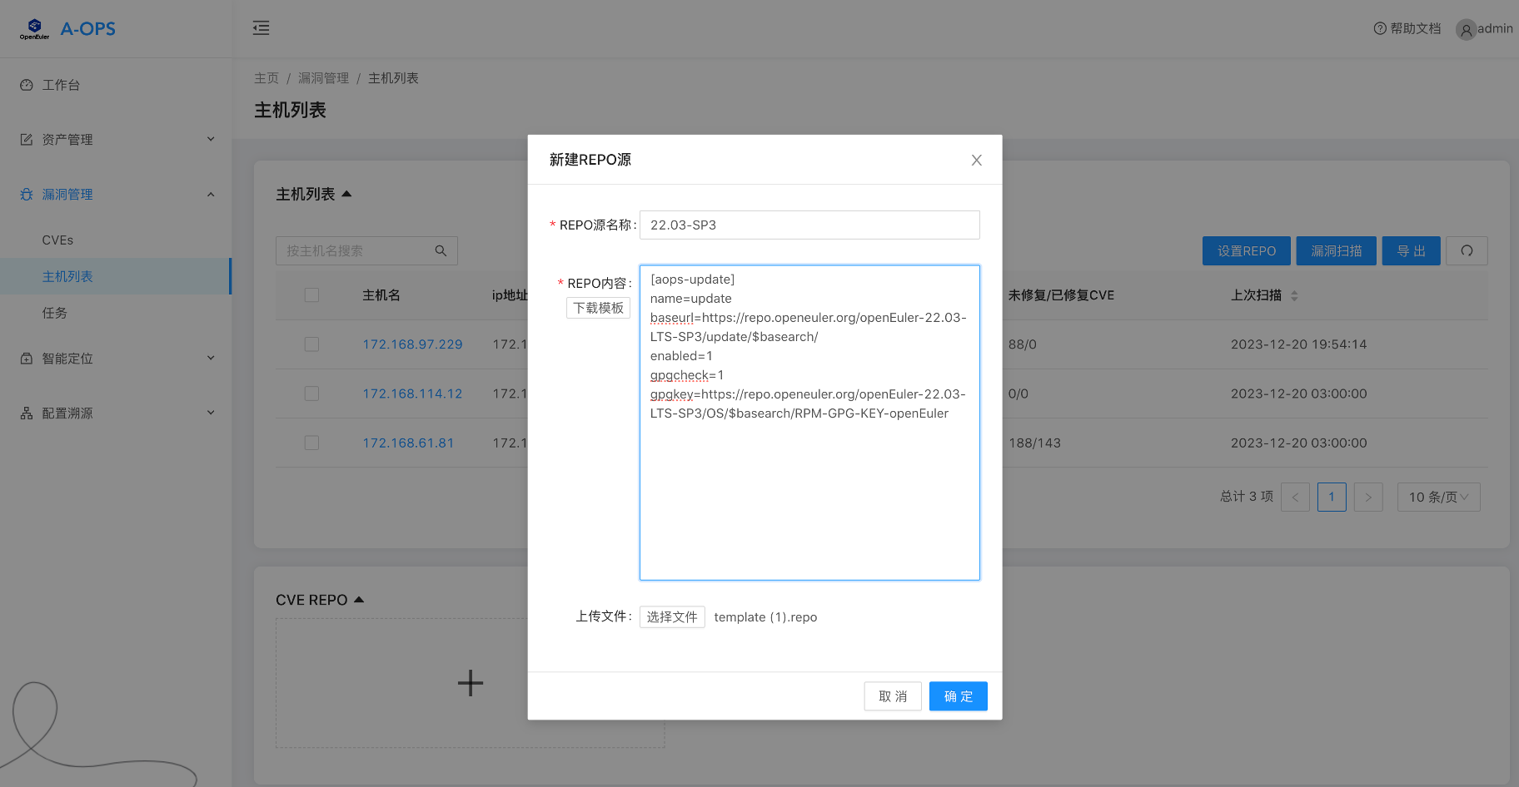
Task: Check the row for host 172.168.61.81
Action: (x=311, y=443)
